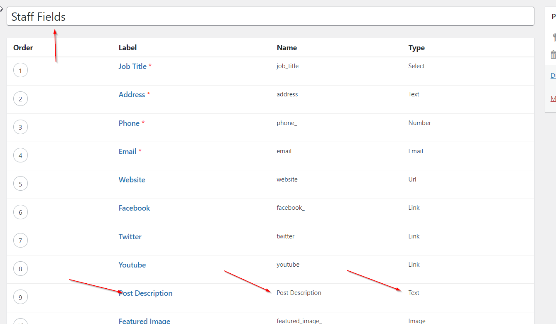556x324 pixels.
Task: Click the order 8 circle handle
Action: click(20, 269)
